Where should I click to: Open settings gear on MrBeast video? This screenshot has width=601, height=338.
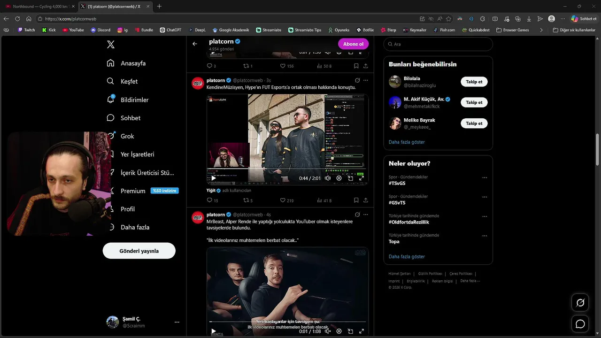[x=339, y=331]
